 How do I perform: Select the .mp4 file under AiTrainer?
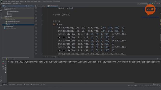coord(10,13)
